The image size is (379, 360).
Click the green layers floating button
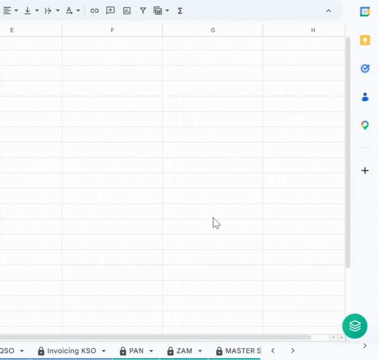(355, 326)
